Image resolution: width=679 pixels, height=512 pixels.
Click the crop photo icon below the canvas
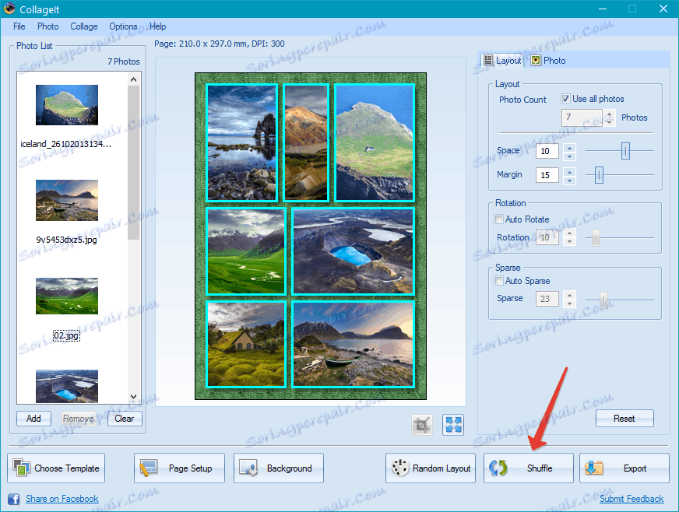tap(422, 425)
